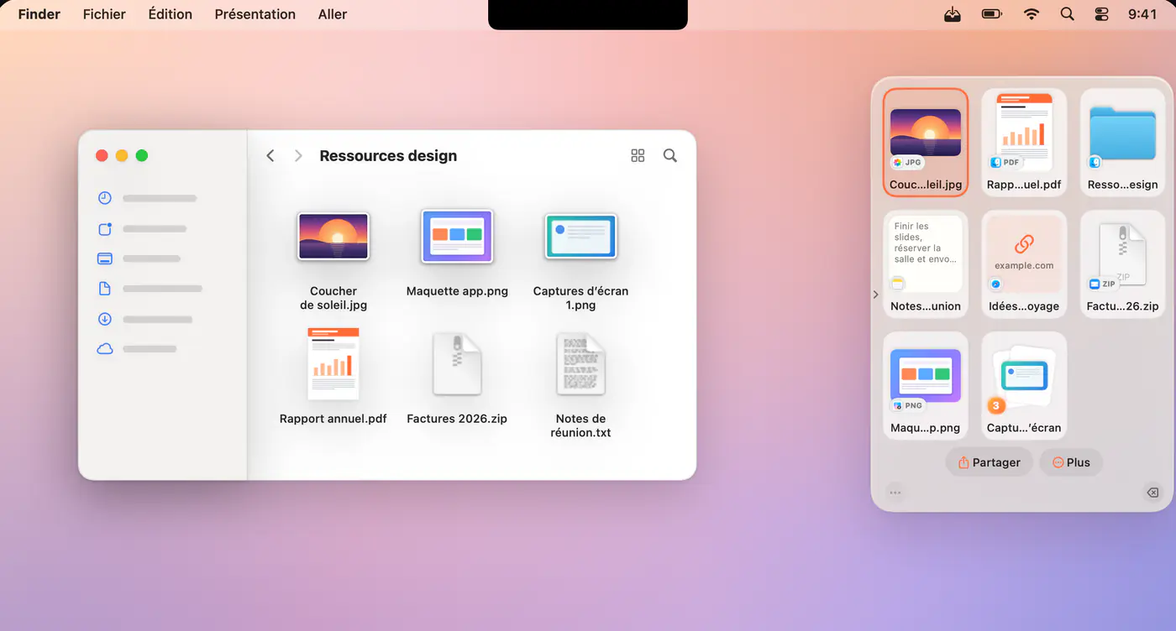Click the 9:41 clock in the menu bar
Screen dimensions: 1176x631
point(1142,14)
